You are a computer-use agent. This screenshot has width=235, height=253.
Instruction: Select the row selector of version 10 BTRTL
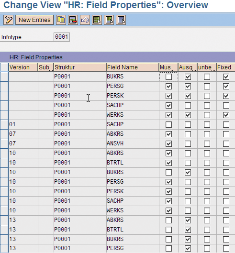pos(4,163)
